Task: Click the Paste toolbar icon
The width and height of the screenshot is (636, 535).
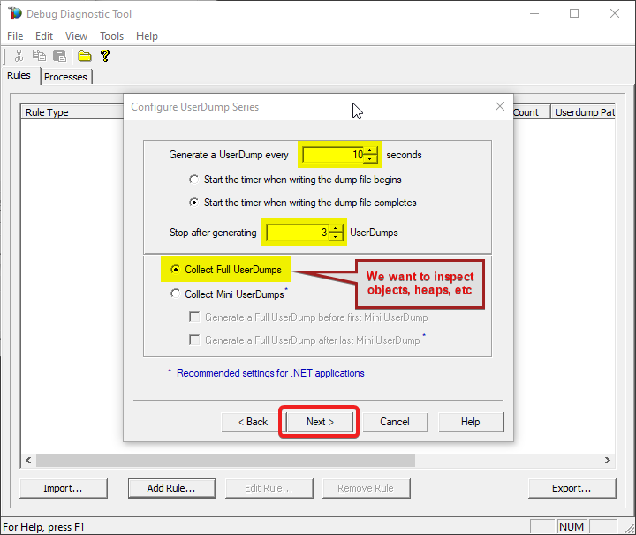Action: click(x=60, y=56)
